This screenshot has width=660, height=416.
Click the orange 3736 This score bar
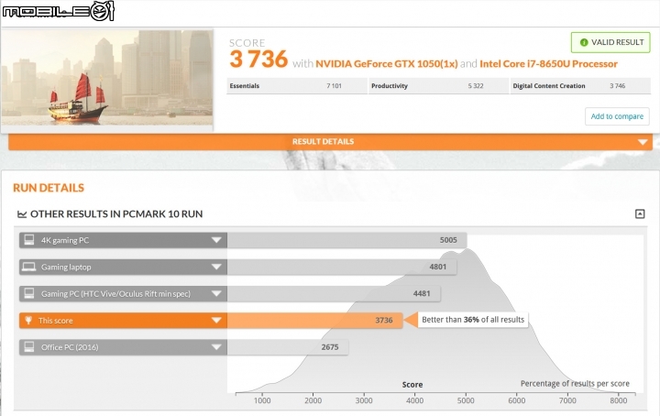point(314,320)
